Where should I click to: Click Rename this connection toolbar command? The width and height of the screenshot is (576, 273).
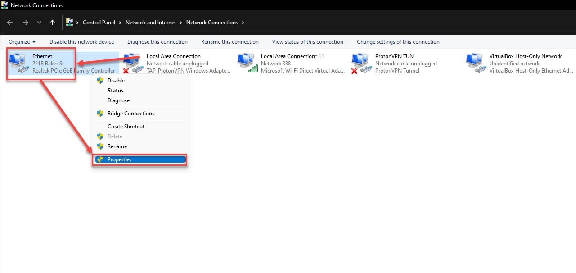pos(230,42)
